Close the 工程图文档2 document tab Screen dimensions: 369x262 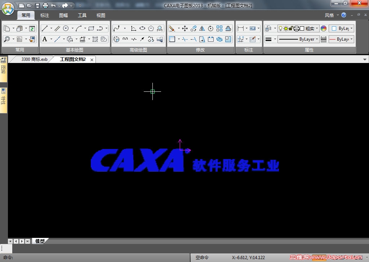coord(92,60)
